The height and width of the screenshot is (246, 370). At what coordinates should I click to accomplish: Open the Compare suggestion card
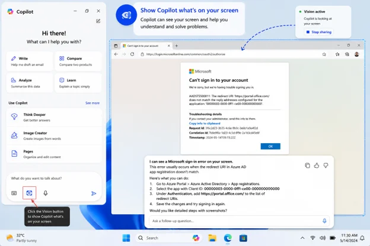point(78,61)
